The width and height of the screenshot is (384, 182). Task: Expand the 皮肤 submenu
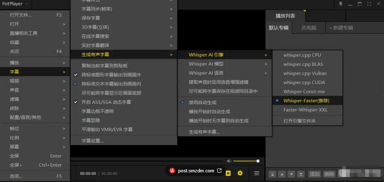pos(35,108)
